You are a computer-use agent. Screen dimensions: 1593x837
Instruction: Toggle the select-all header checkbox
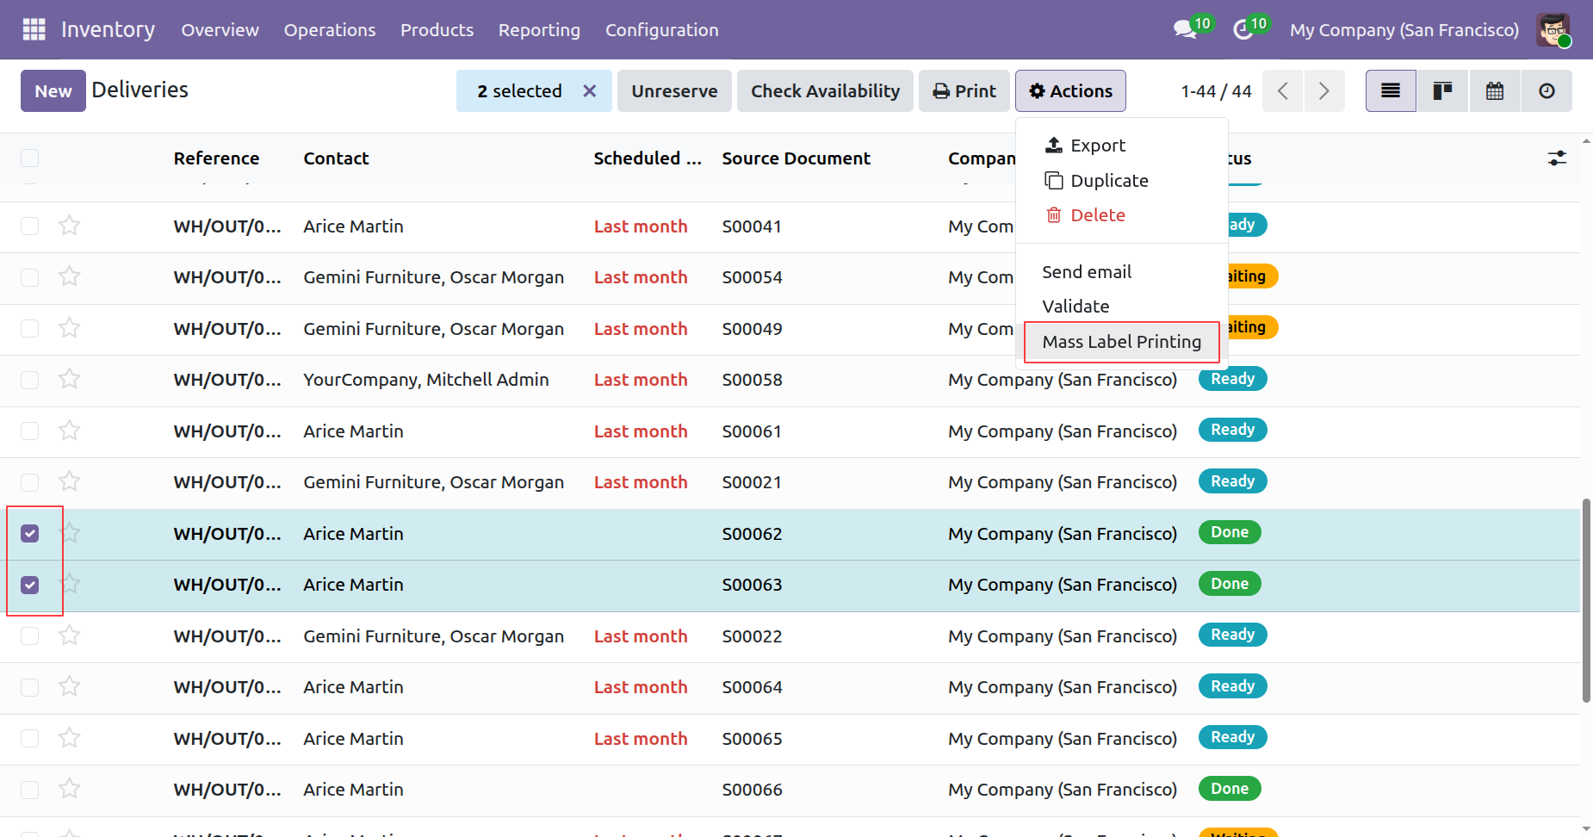tap(30, 158)
